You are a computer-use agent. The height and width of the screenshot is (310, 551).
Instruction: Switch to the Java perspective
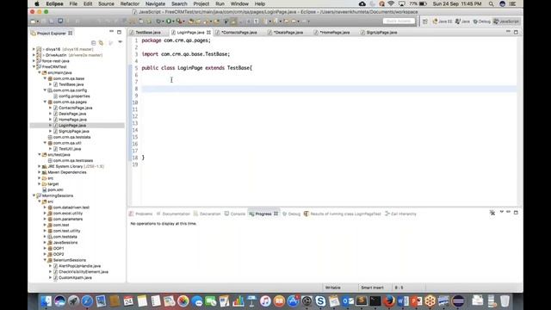point(462,22)
